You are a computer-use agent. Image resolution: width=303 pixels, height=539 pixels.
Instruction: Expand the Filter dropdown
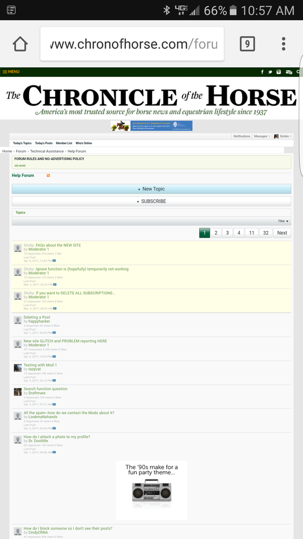click(284, 221)
